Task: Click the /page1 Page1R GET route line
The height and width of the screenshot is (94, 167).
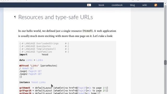Action: [x=31, y=71]
